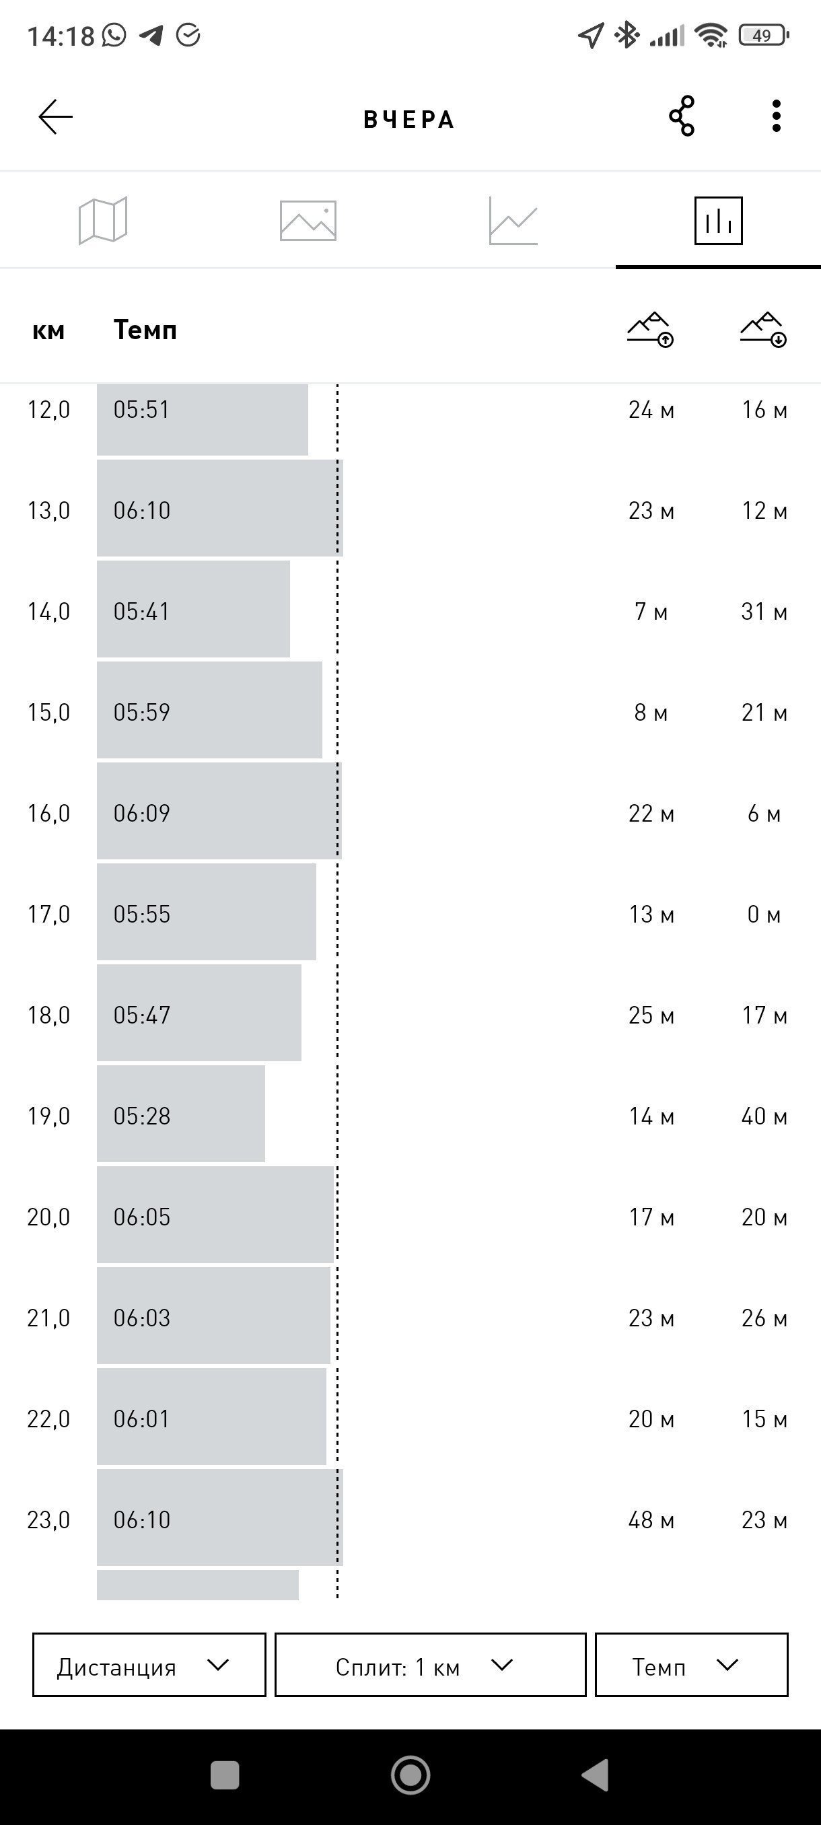This screenshot has height=1825, width=821.
Task: Switch to the map tab
Action: click(103, 220)
